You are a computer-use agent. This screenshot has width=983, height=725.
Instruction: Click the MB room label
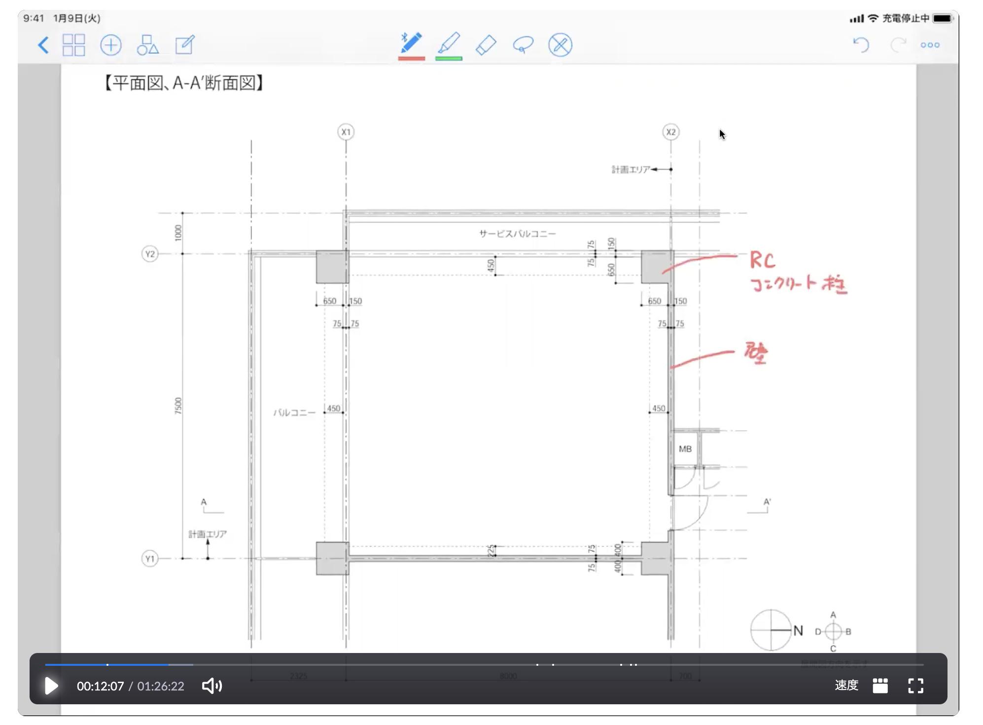(x=685, y=449)
